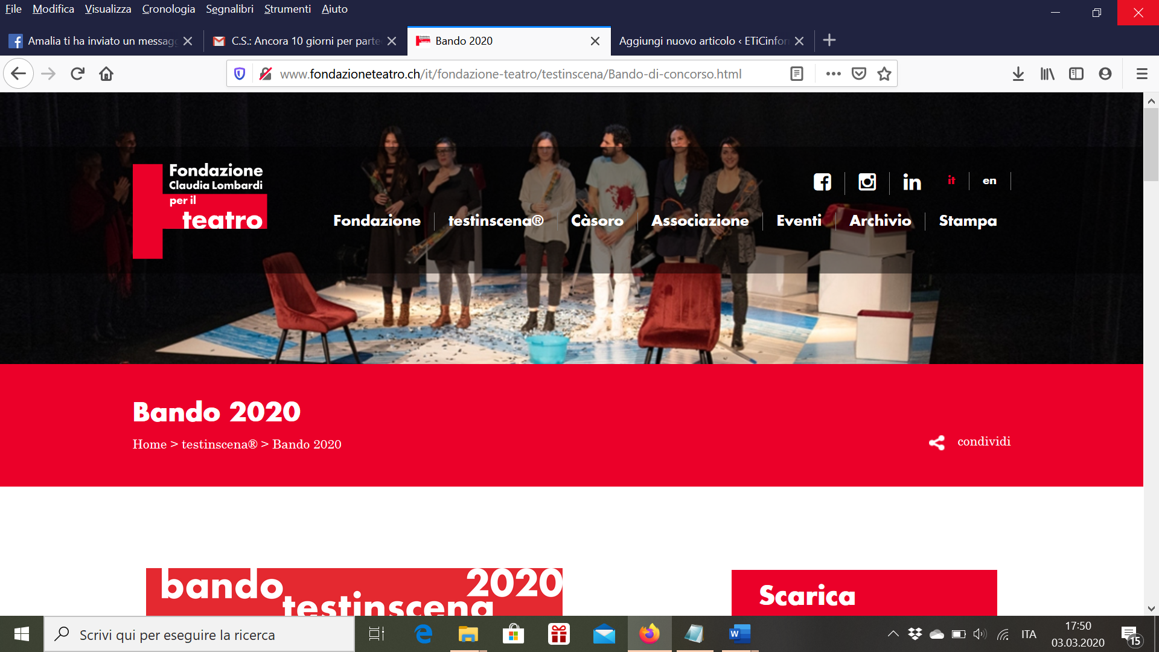
Task: Open the Segnalibri menu
Action: [229, 9]
